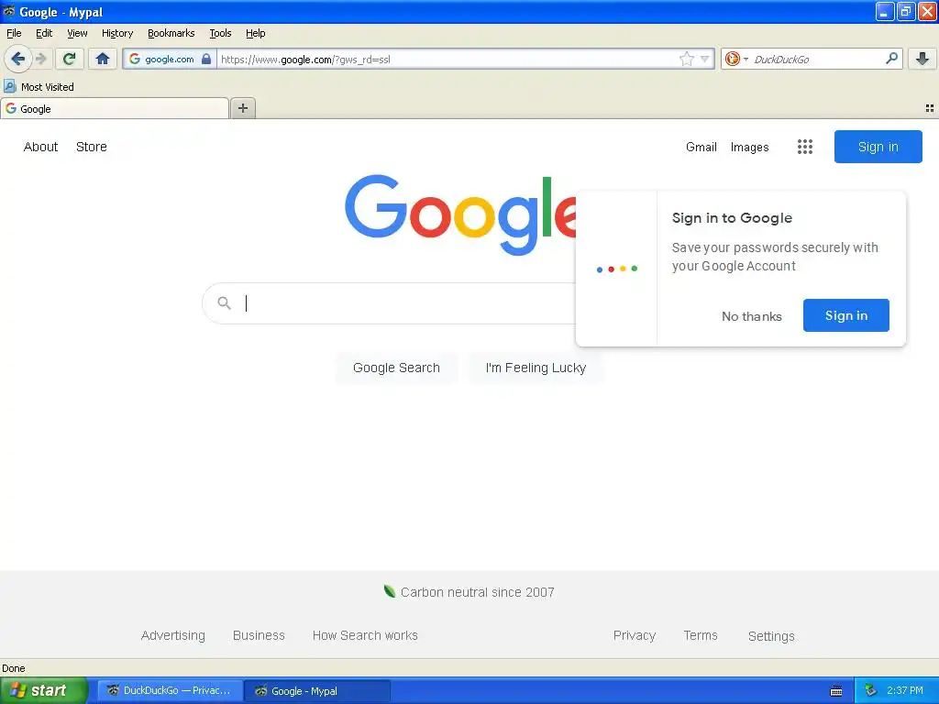
Task: Click the green leaf carbon neutral icon
Action: pyautogui.click(x=389, y=591)
